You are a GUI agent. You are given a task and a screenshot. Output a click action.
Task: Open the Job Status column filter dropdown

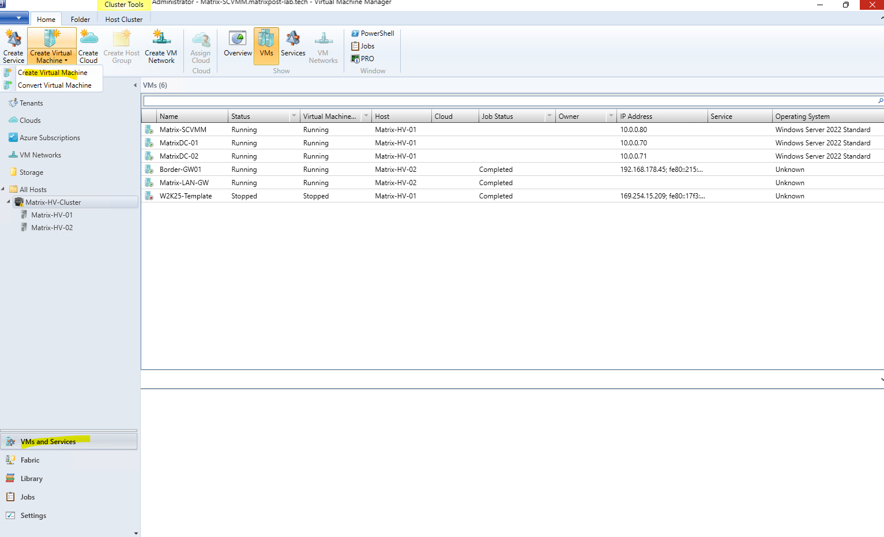(x=550, y=116)
